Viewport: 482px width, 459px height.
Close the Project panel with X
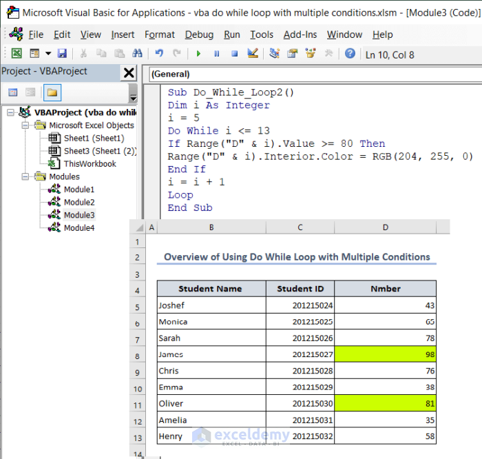click(x=129, y=73)
